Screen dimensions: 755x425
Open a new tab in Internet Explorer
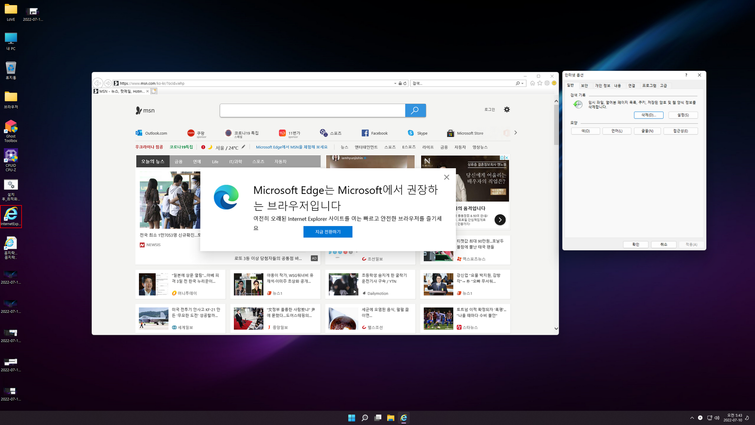(154, 91)
